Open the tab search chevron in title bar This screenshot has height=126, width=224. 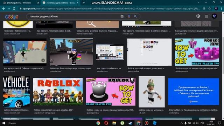click(x=198, y=2)
